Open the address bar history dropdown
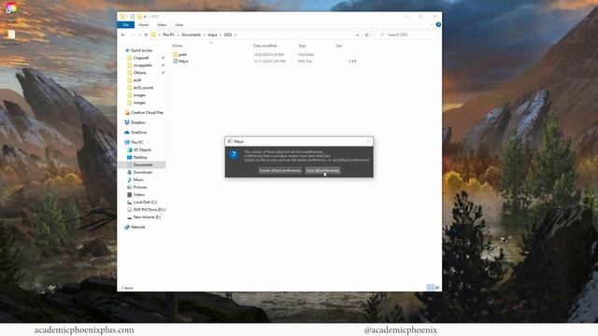Screen dimensions: 598x336 (357, 35)
